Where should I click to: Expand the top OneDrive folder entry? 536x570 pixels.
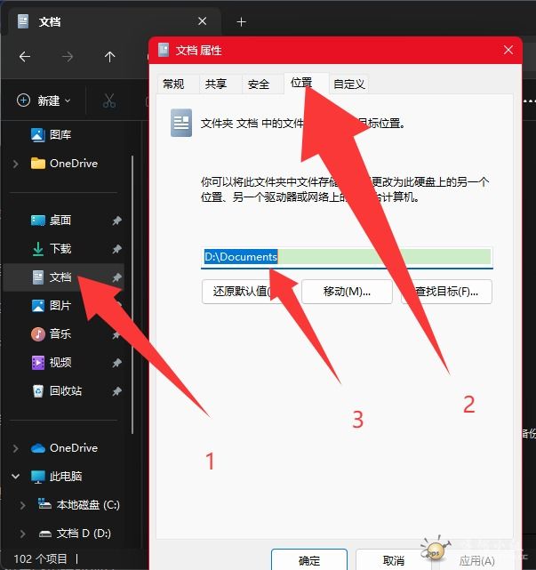click(x=15, y=164)
